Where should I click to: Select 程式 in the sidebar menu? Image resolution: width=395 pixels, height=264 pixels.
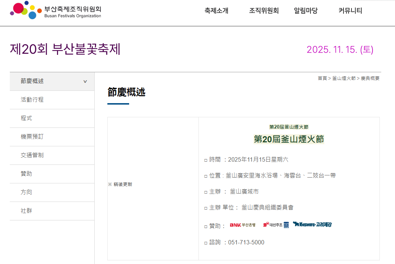pos(26,118)
